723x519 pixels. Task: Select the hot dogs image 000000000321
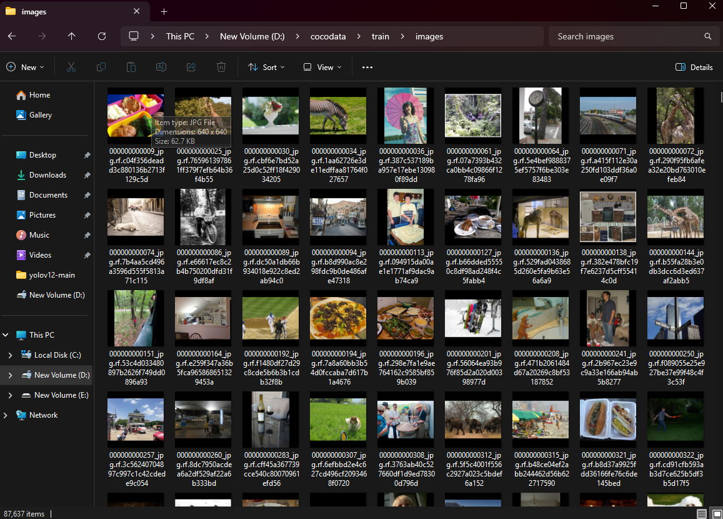tap(608, 420)
